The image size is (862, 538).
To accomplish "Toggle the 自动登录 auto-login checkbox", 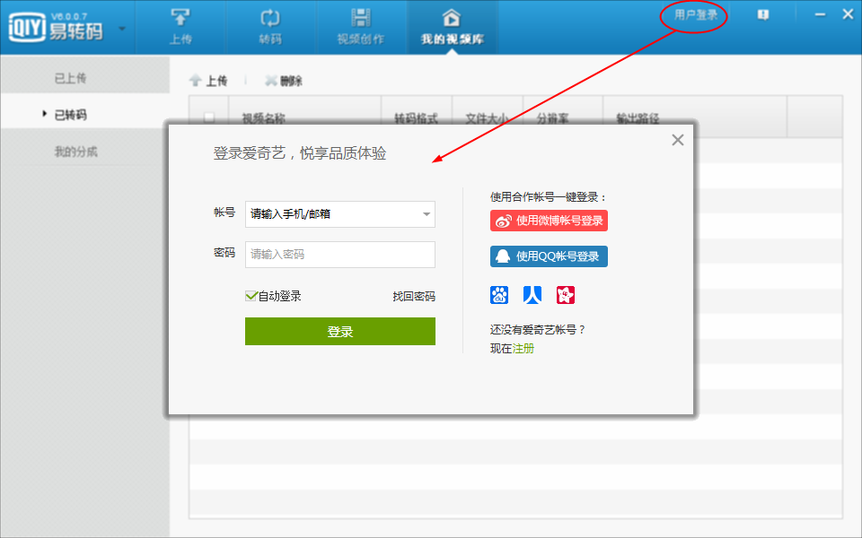I will pos(252,296).
